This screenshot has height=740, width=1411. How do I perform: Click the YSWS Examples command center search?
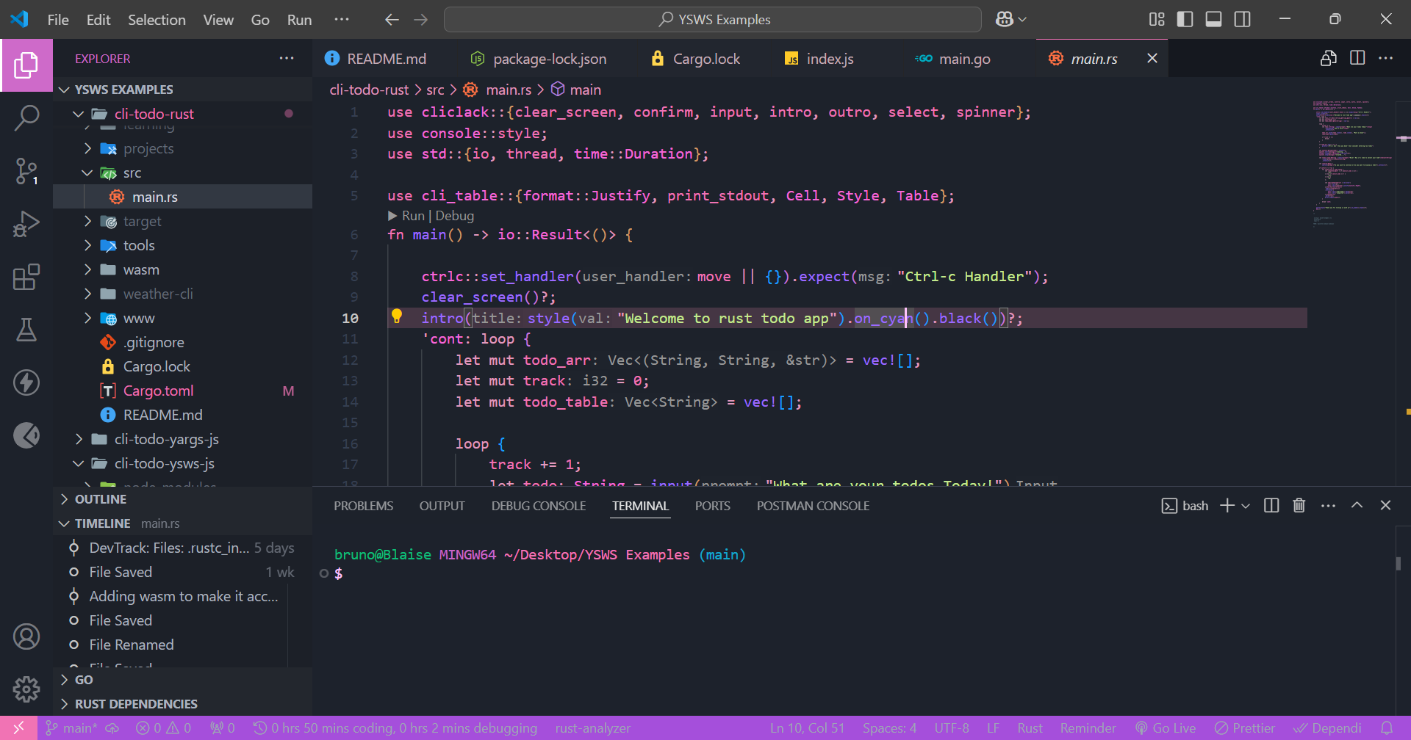click(713, 19)
